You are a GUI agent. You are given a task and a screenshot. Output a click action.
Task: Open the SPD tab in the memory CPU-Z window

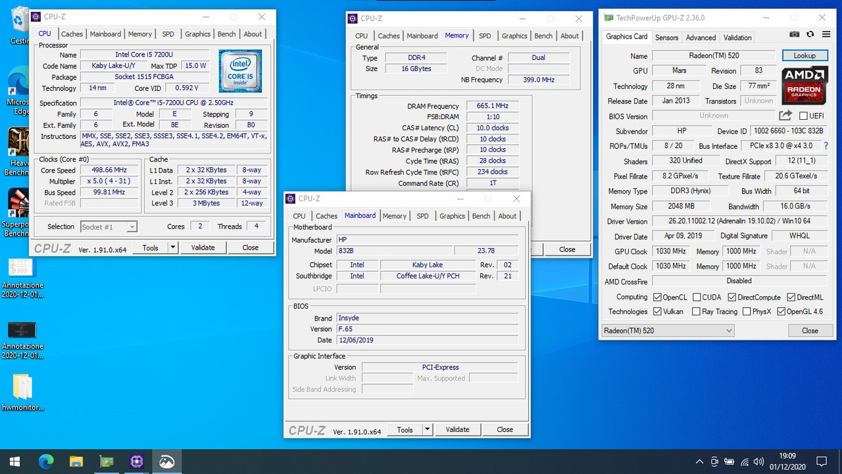point(485,36)
